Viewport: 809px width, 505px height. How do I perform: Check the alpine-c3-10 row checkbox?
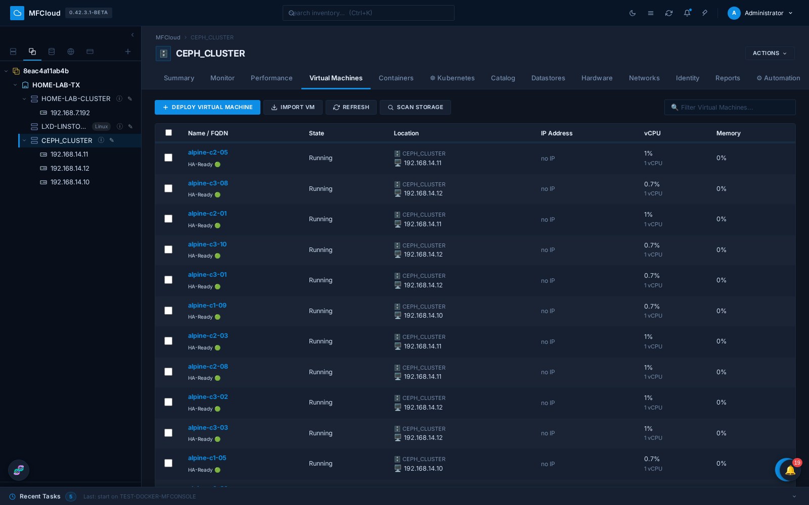[168, 249]
